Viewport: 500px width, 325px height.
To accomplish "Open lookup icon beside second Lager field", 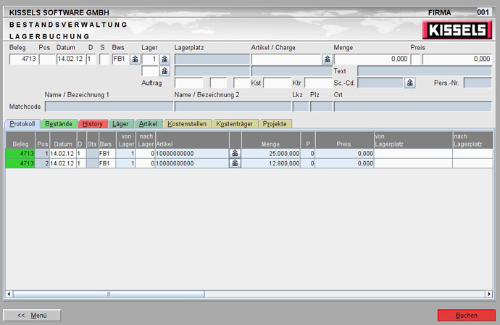I will pyautogui.click(x=164, y=71).
